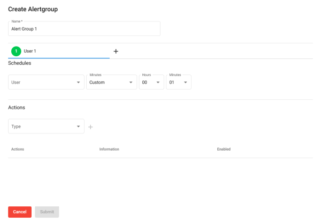Select the User 1 tab
321x223 pixels.
pos(59,51)
